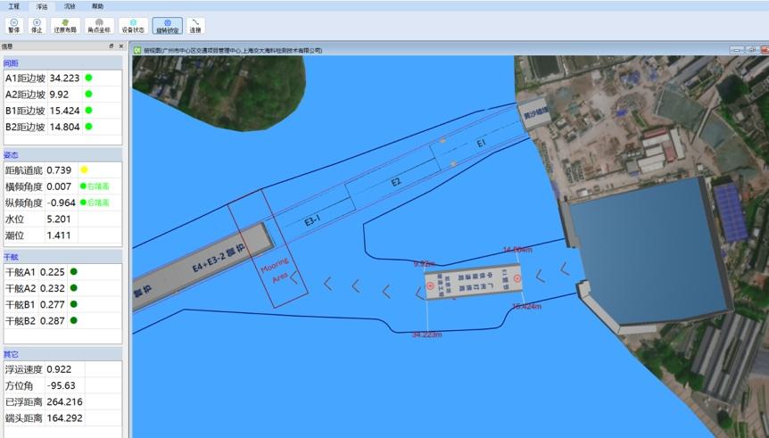Viewport: 769px width, 438px height.
Task: Click the 还原布局 restore layout icon
Action: click(x=65, y=25)
